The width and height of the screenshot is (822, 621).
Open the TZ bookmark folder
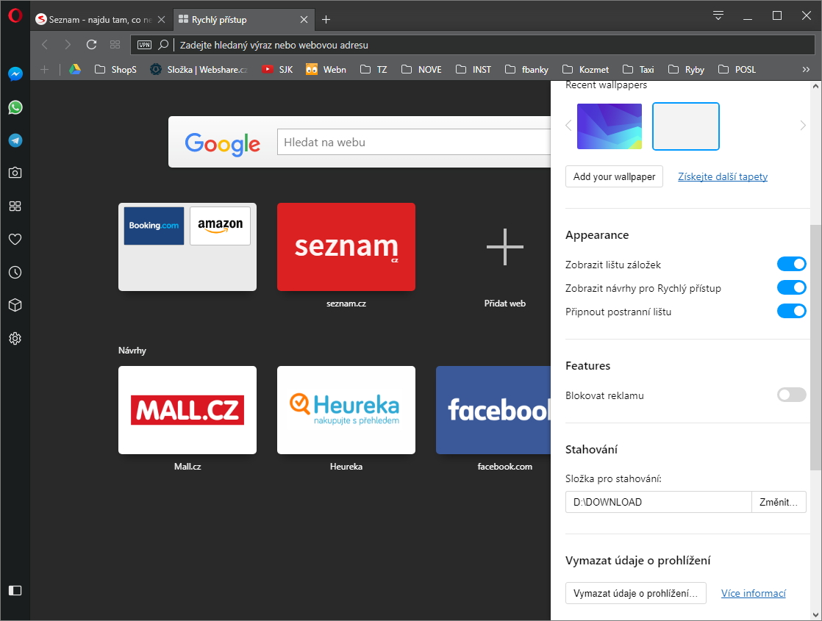pyautogui.click(x=374, y=69)
